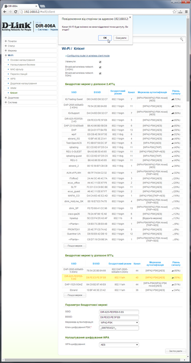Select the Test-OpenACS network row
This screenshot has width=191, height=363.
click(122, 143)
